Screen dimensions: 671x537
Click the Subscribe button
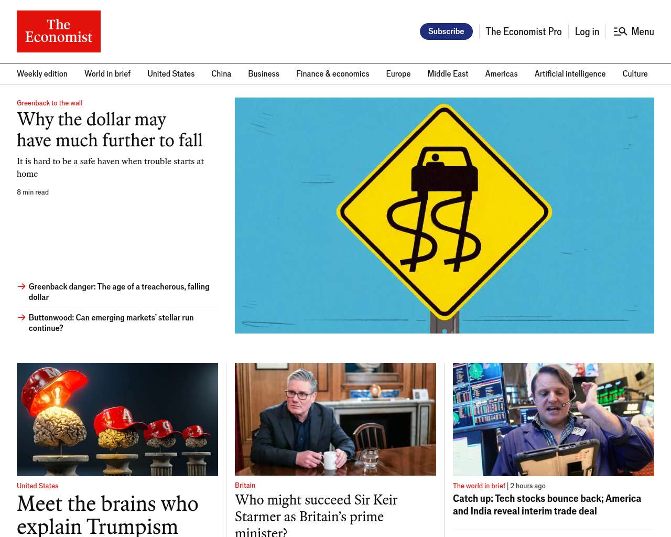446,31
